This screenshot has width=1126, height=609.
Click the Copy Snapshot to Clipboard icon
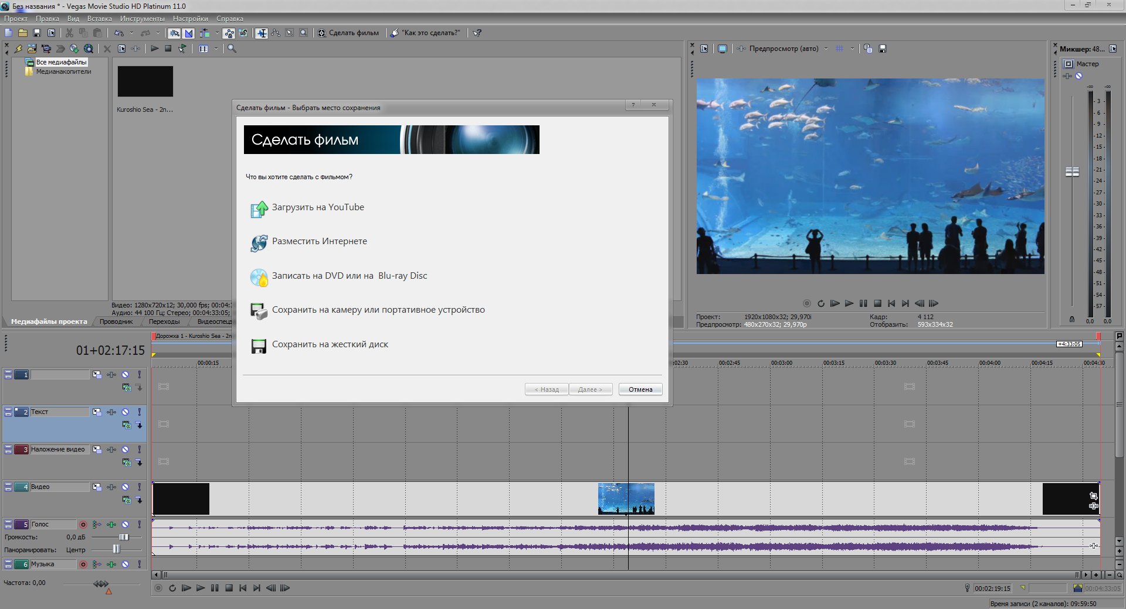point(868,49)
